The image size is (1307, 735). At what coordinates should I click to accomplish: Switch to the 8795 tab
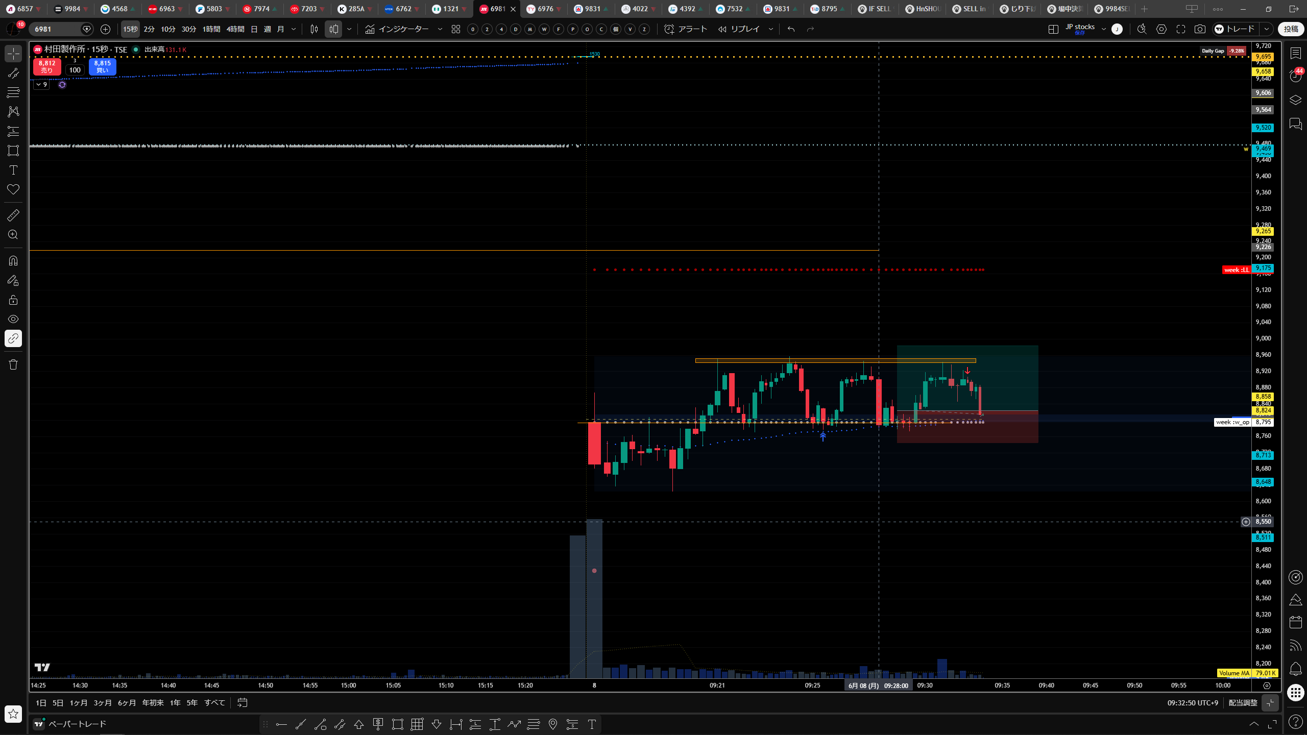pos(828,9)
